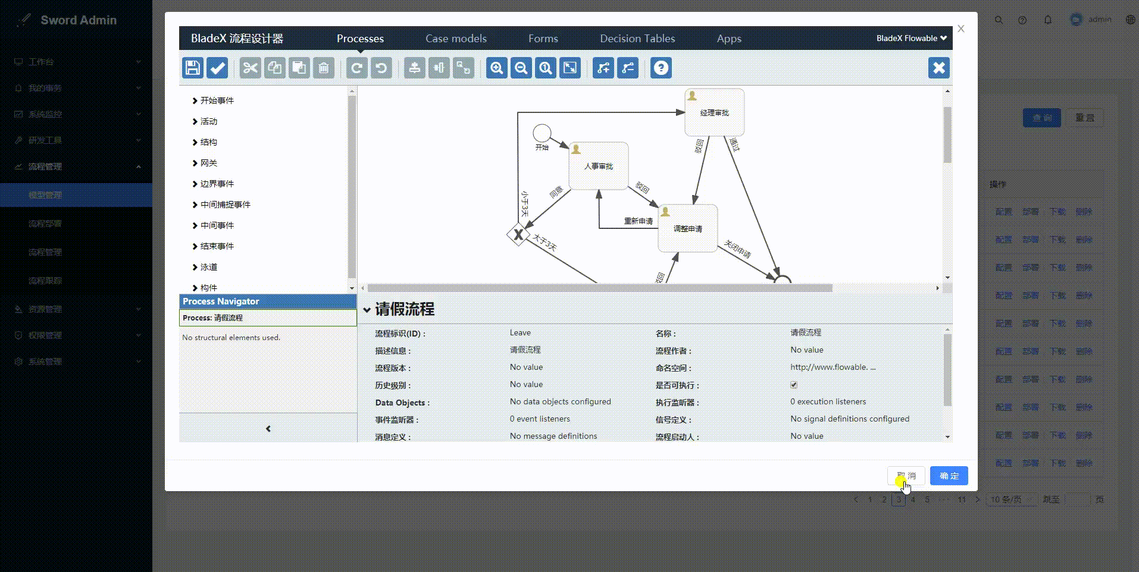This screenshot has height=572, width=1139.
Task: Go to page 4 in background pagination
Action: point(913,499)
